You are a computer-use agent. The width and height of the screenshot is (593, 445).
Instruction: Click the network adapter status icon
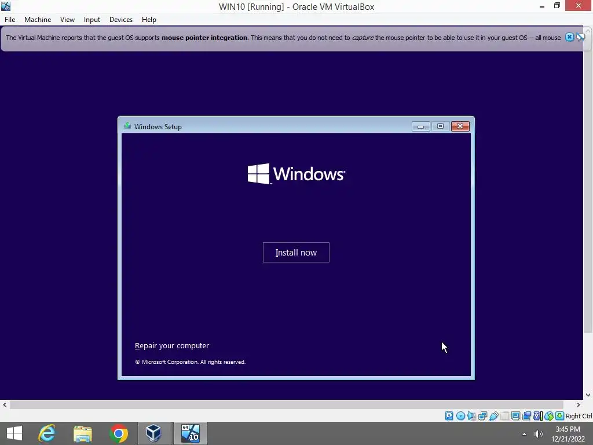(482, 416)
